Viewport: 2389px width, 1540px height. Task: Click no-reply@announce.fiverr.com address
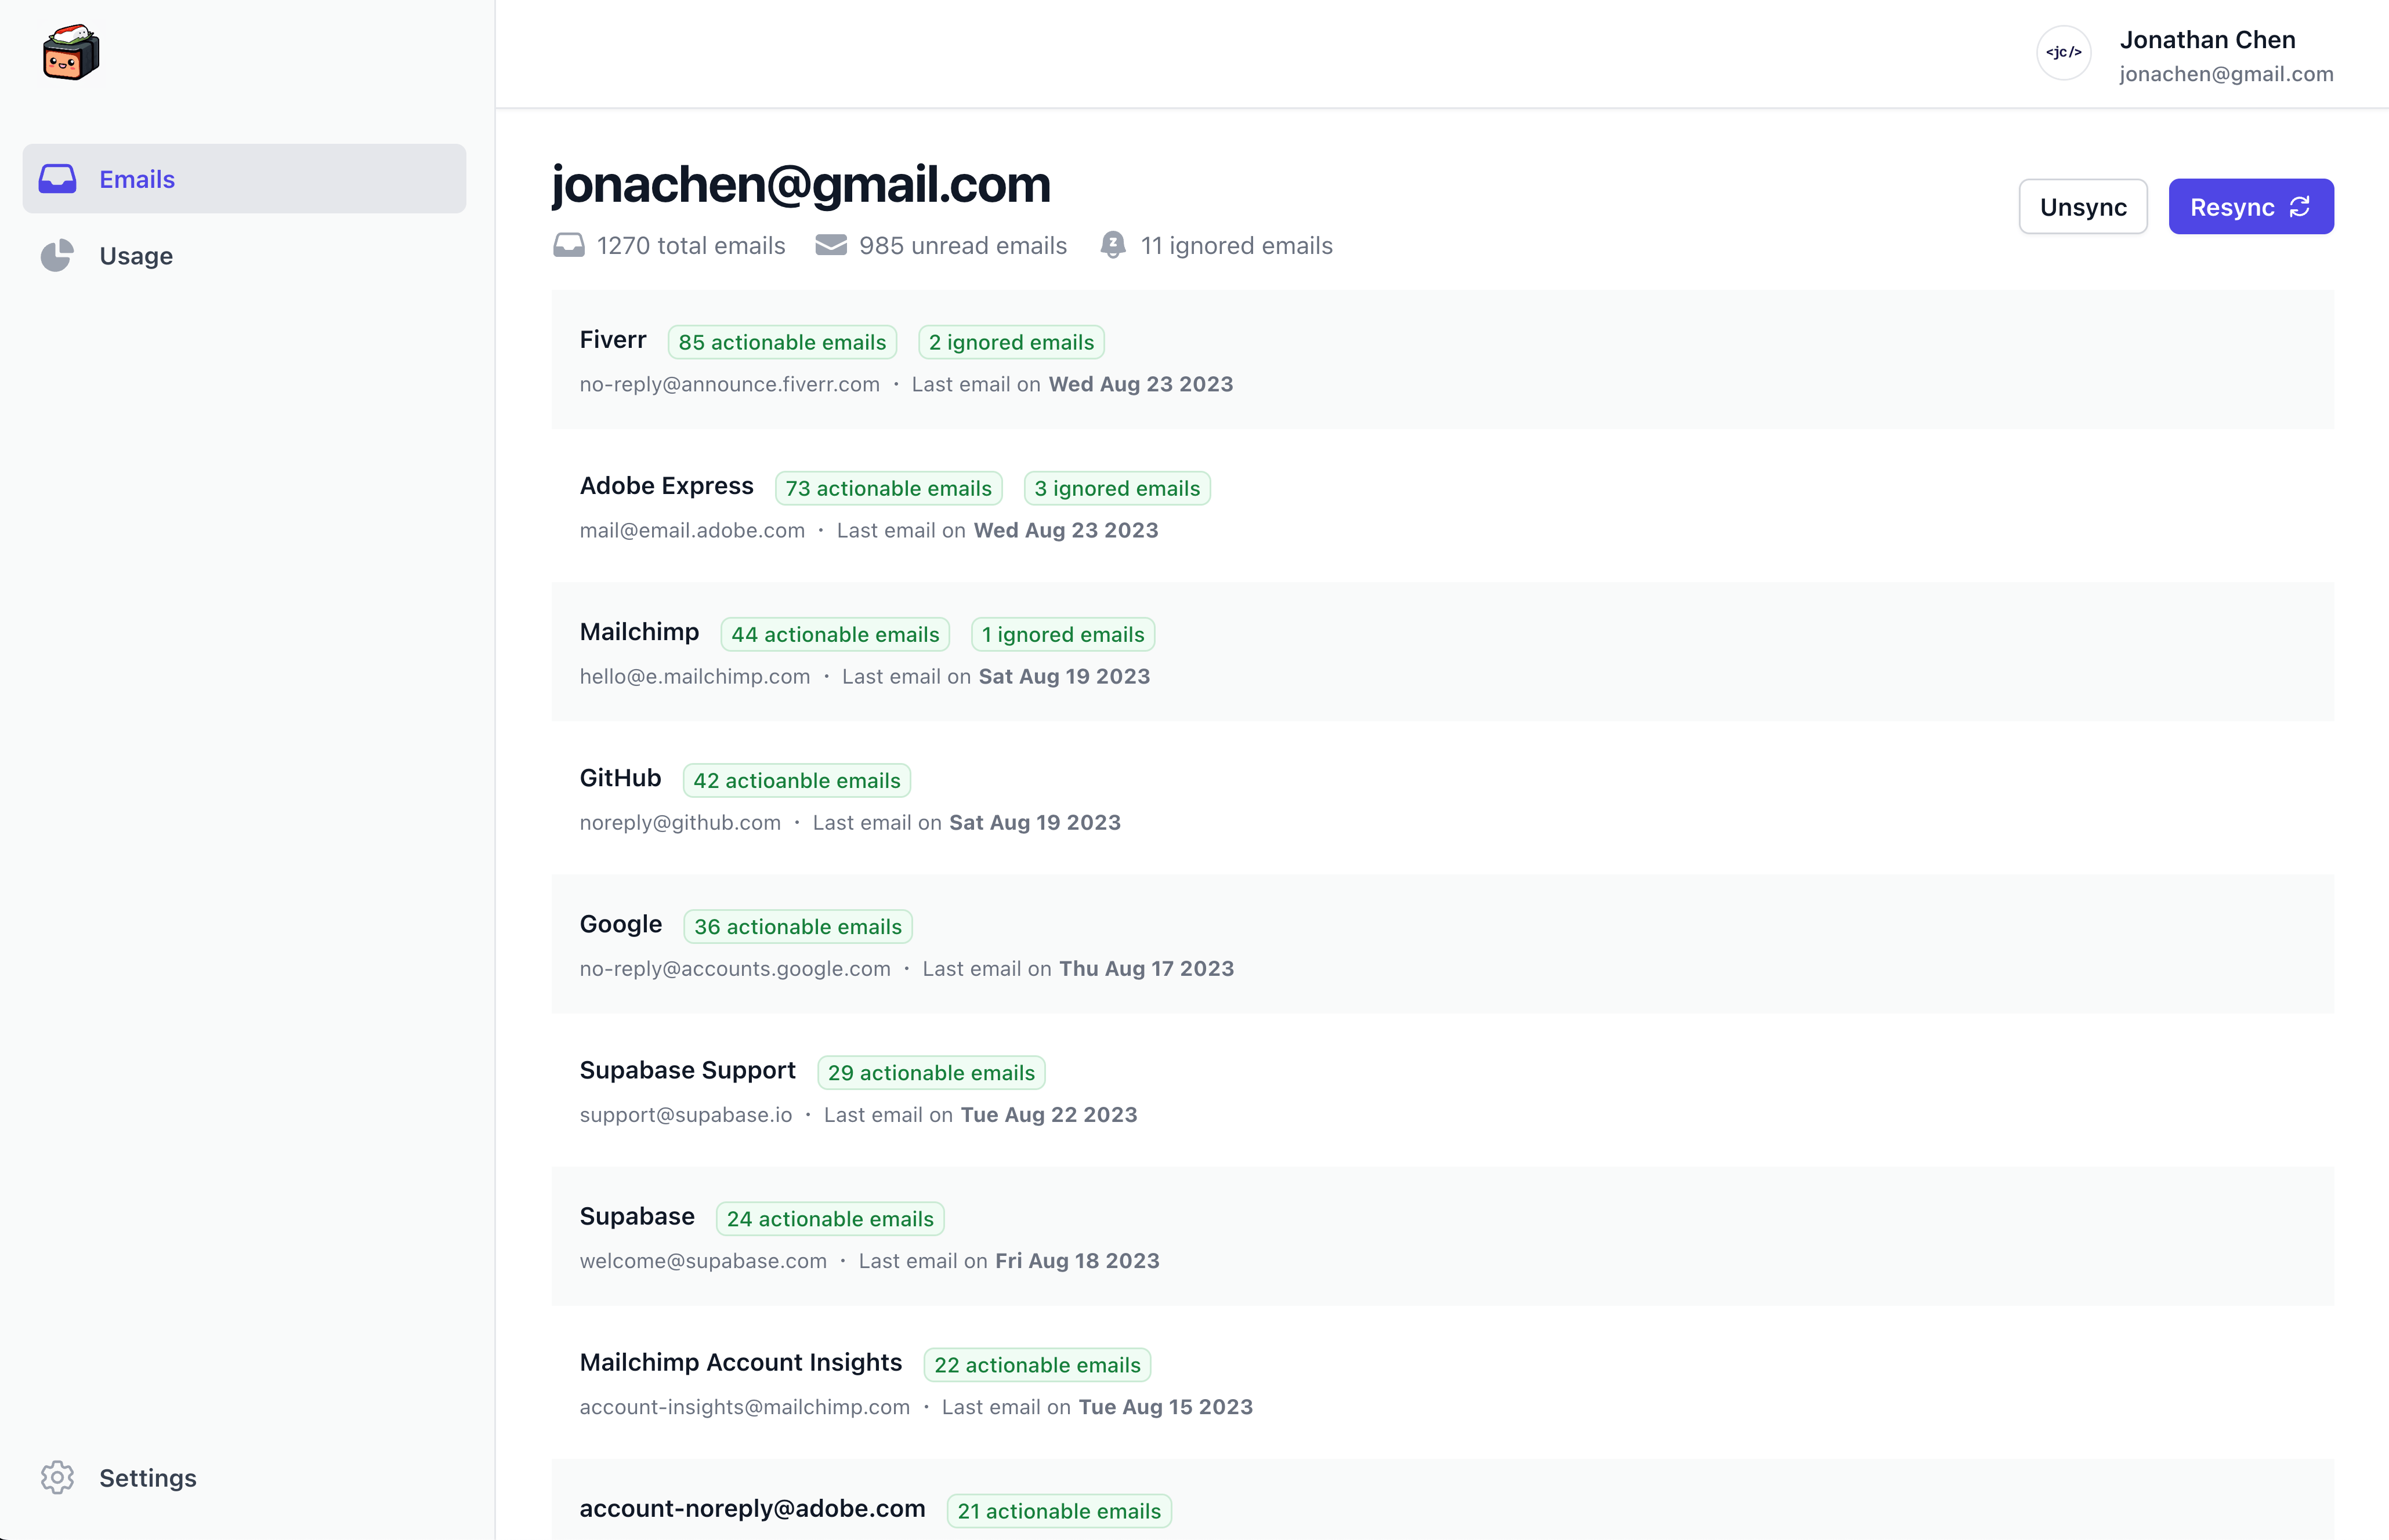coord(729,384)
